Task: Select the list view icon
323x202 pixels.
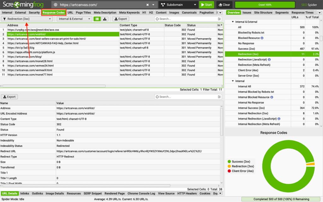Action: [x=97, y=19]
